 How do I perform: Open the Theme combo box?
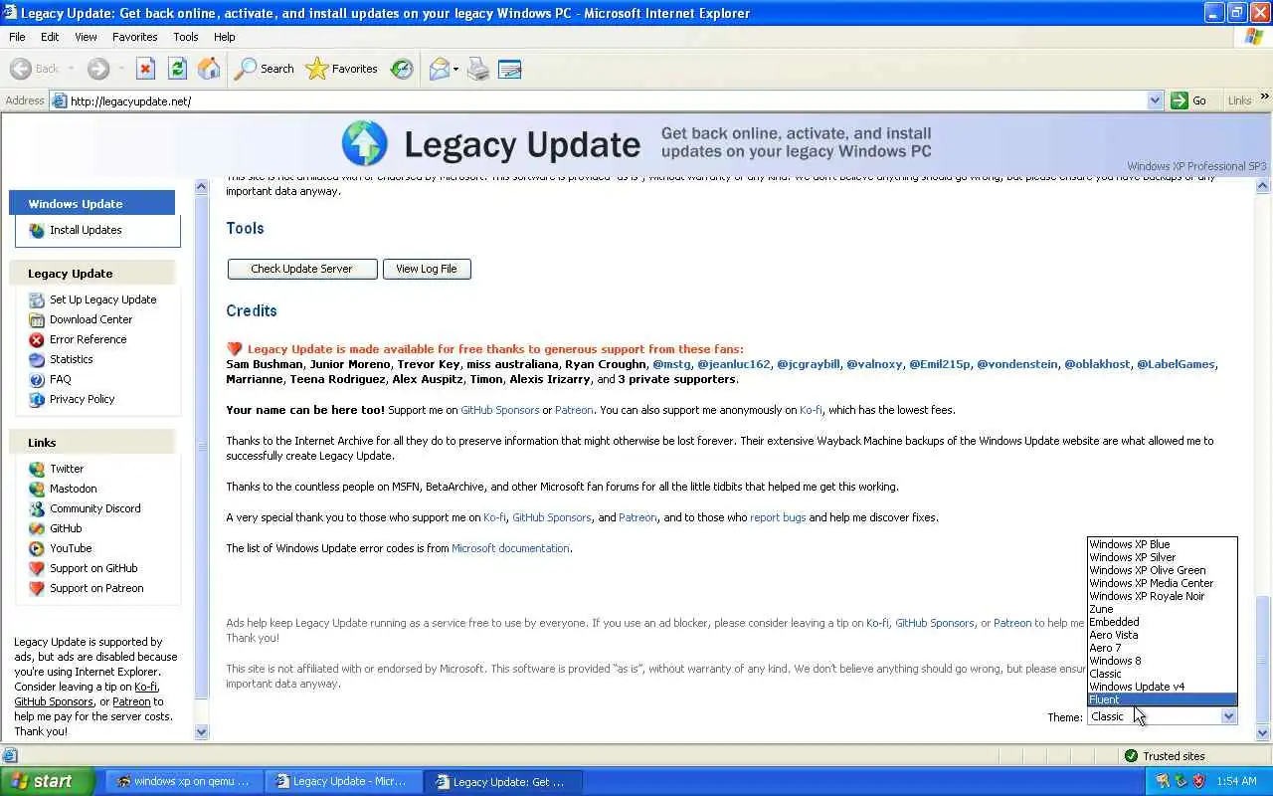coord(1163,716)
